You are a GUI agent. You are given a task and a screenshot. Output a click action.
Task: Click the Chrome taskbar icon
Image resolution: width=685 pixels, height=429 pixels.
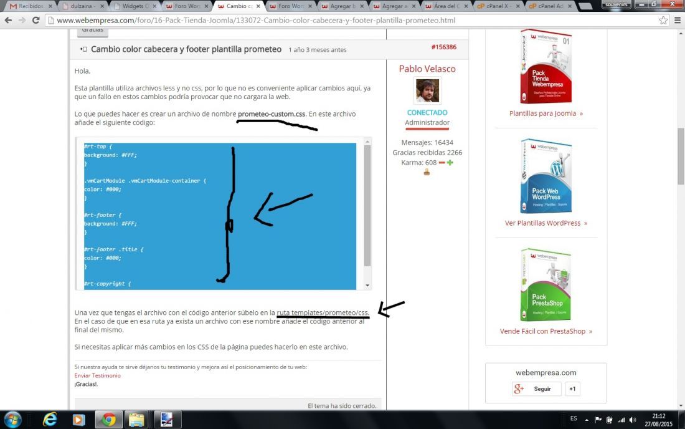coord(109,420)
